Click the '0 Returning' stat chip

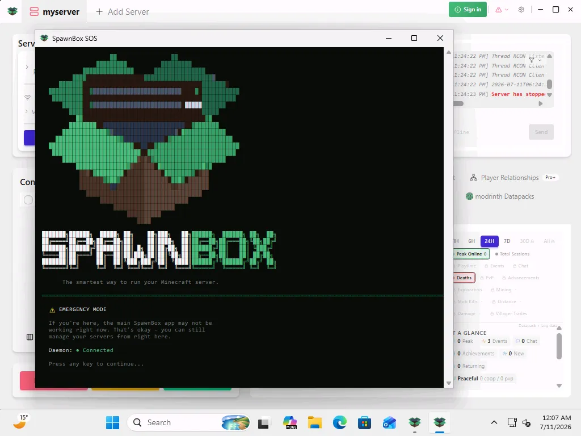[470, 366]
